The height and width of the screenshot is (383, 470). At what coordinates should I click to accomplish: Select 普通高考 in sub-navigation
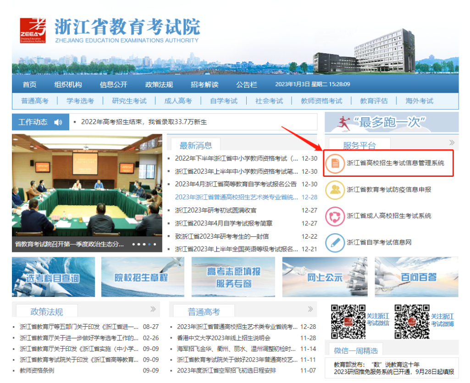coord(35,101)
